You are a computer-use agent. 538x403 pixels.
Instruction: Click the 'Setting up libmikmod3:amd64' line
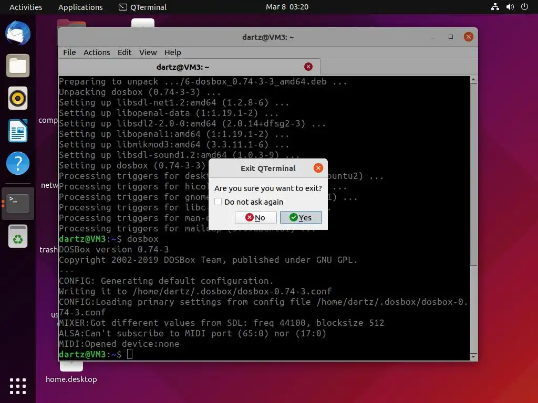[174, 145]
